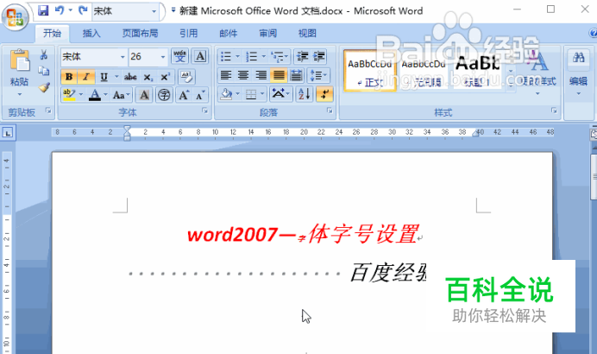Cut selection with scissors icon

[x=44, y=55]
